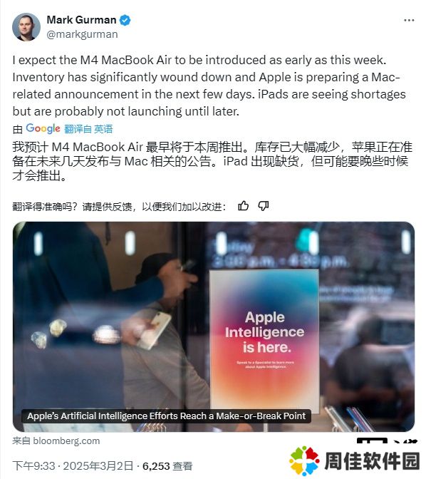Click the Make-or-Break Point headline caption
This screenshot has height=479, width=426.
[167, 416]
